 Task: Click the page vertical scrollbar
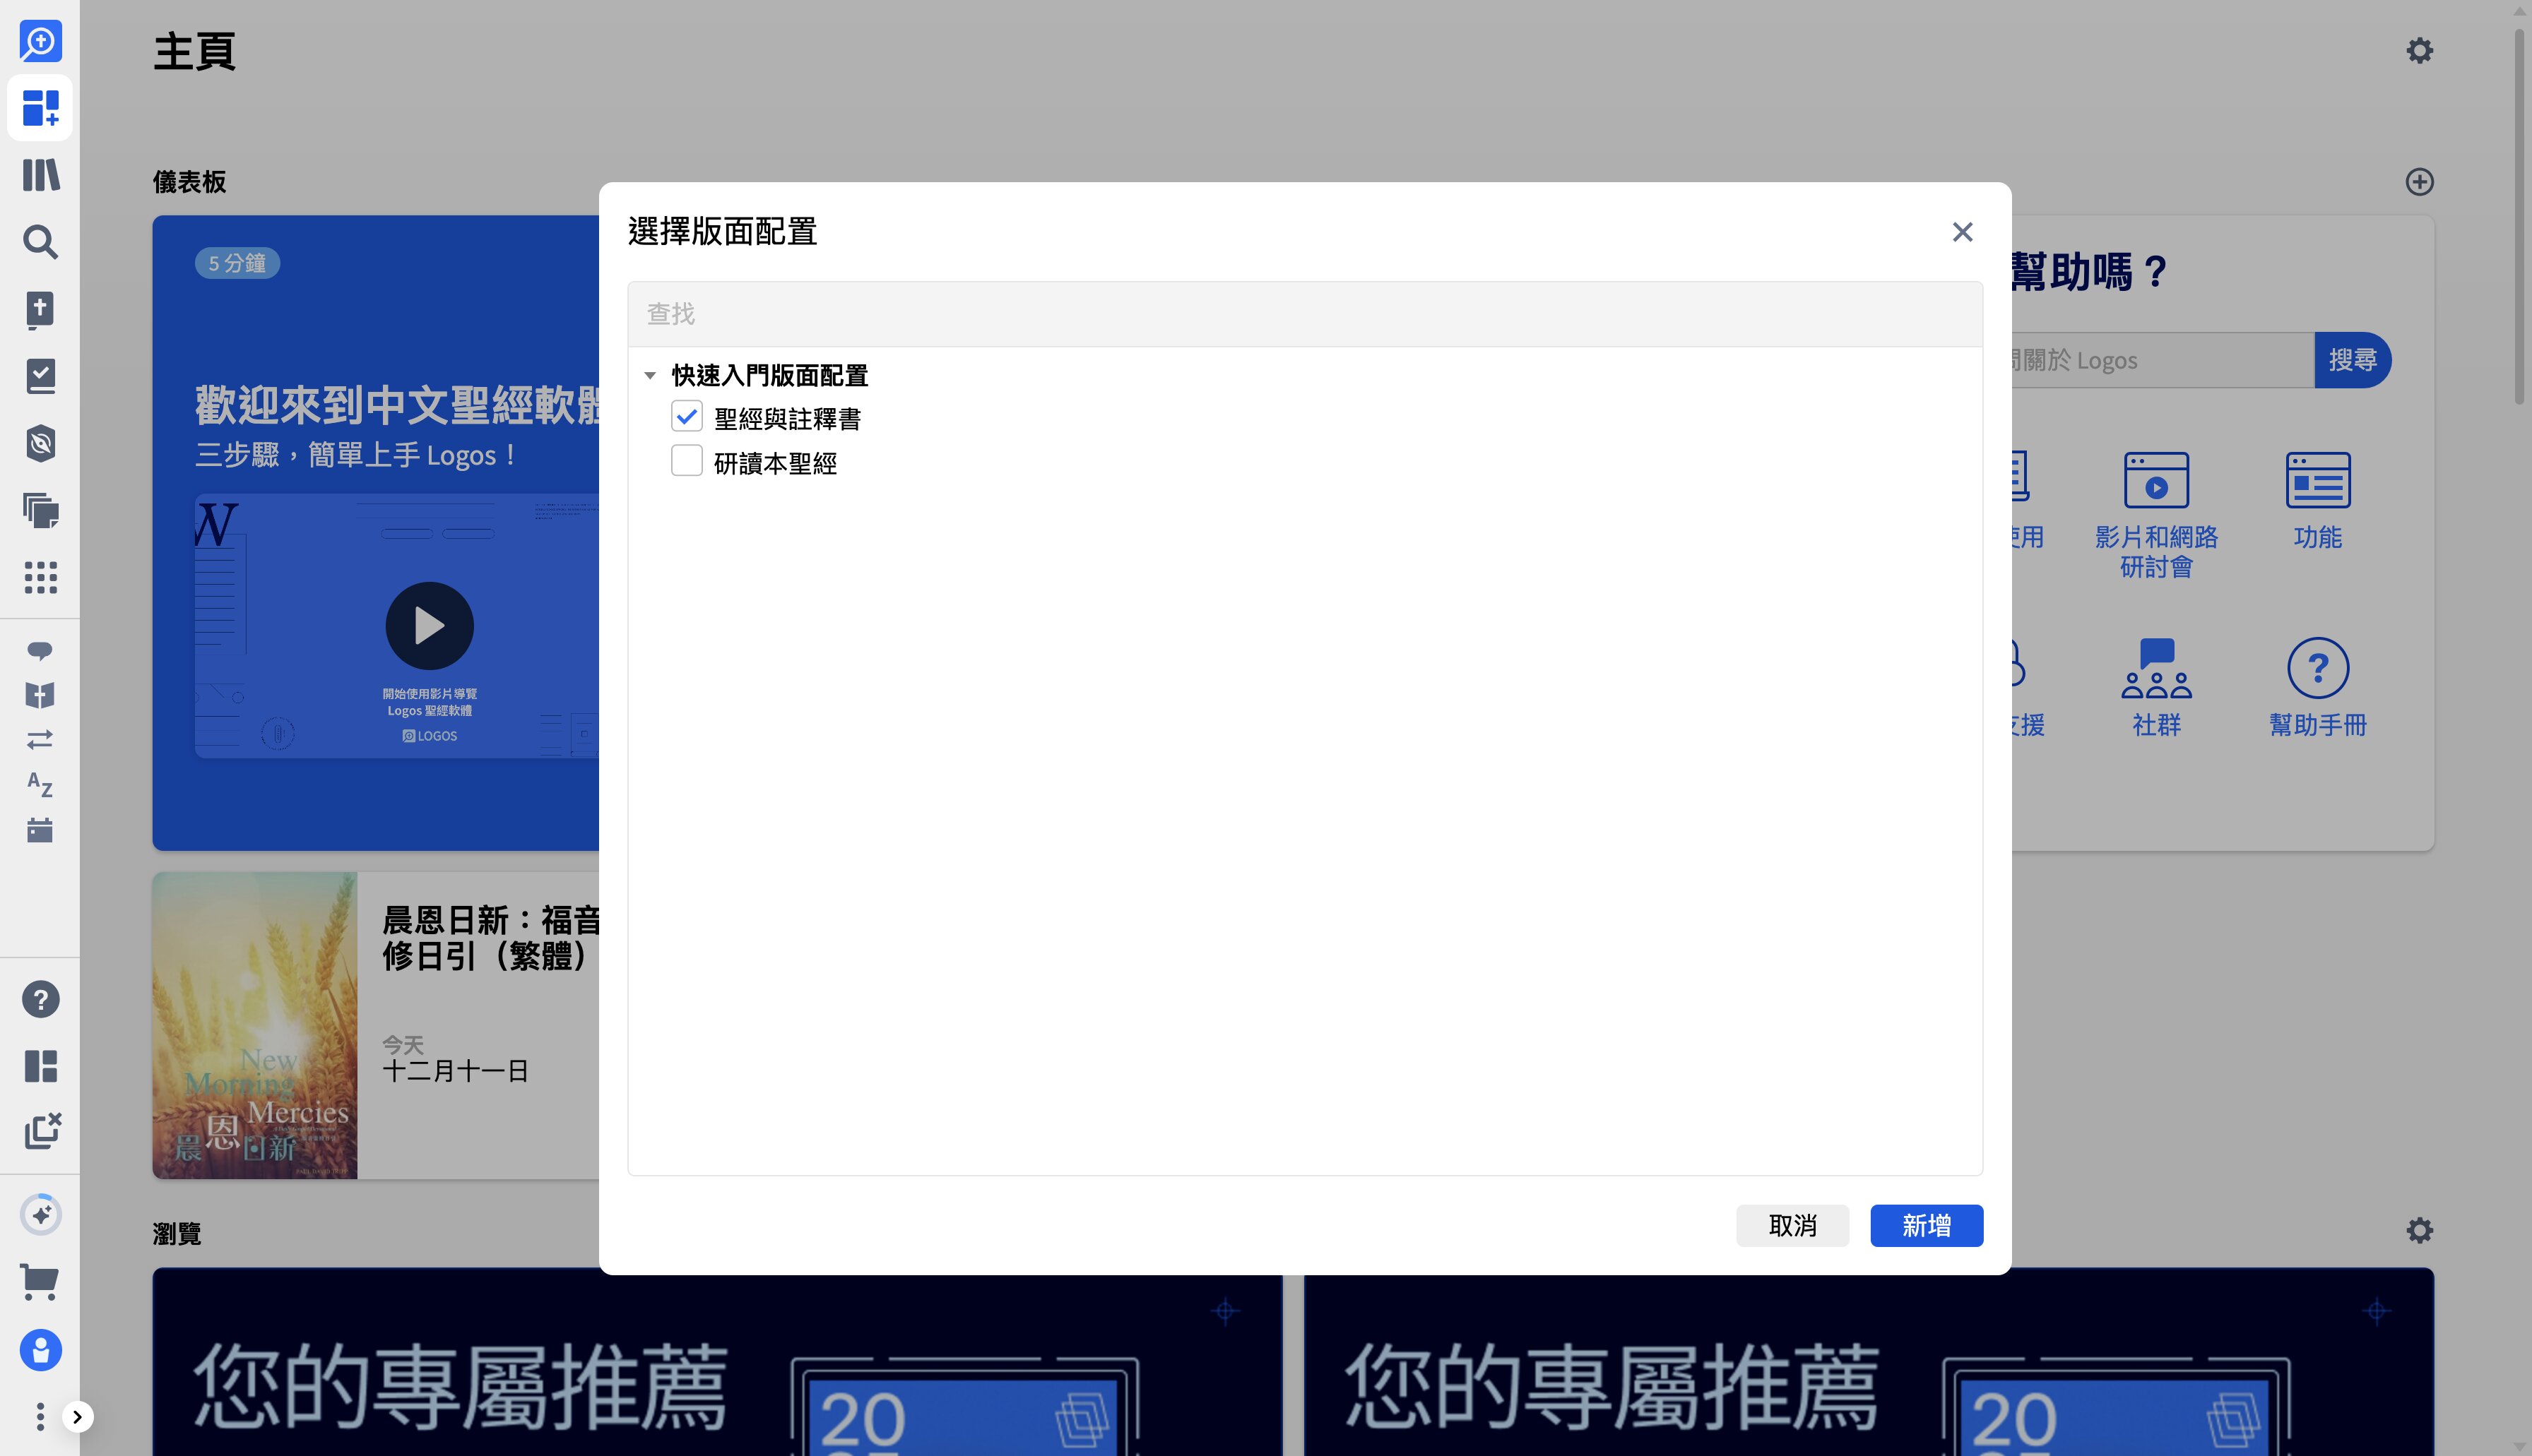click(2520, 218)
